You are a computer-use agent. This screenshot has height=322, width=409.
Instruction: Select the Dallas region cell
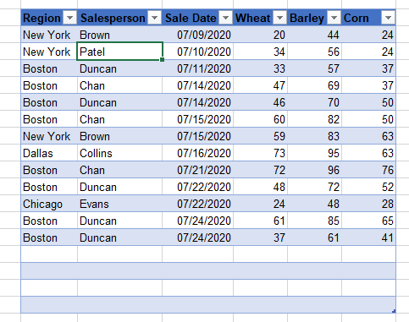pos(49,153)
